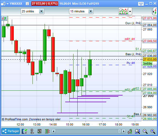Open the instrument info 'i' icon
158x136 pixels.
(27, 4)
